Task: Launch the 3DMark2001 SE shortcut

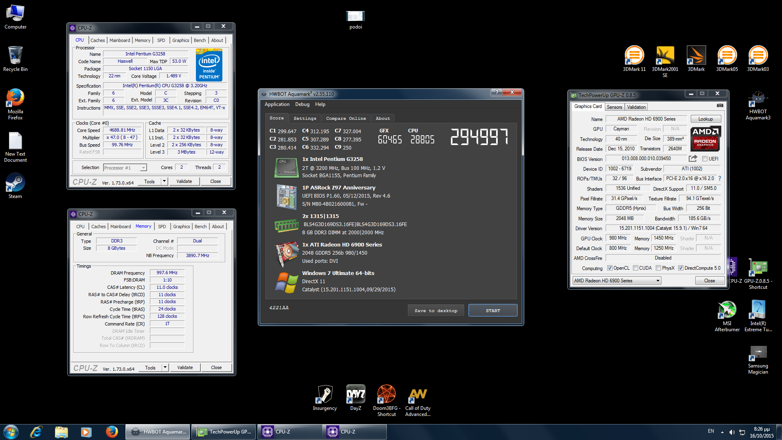Action: [x=665, y=61]
